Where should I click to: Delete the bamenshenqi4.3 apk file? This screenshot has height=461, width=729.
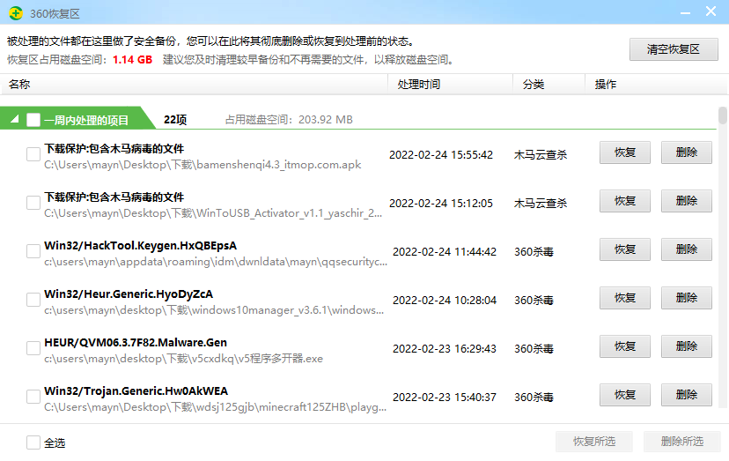click(x=687, y=152)
